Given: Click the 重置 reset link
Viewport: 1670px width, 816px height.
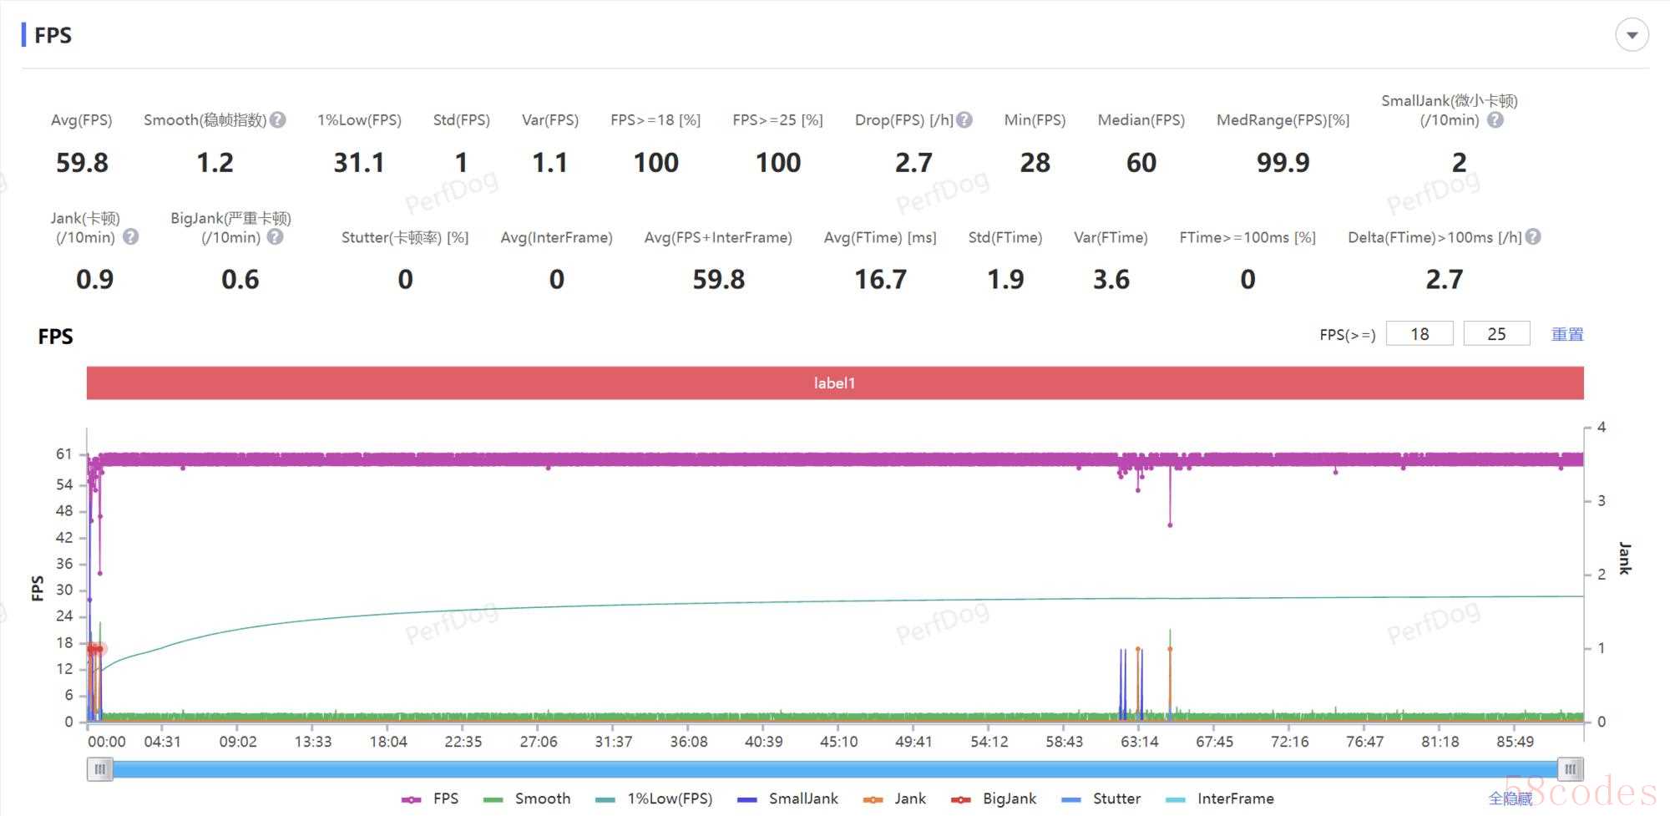Looking at the screenshot, I should coord(1567,334).
